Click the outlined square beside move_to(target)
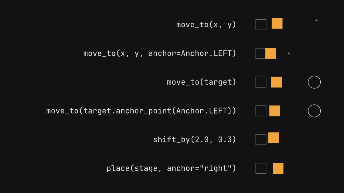This screenshot has height=193, width=344. coord(261,82)
